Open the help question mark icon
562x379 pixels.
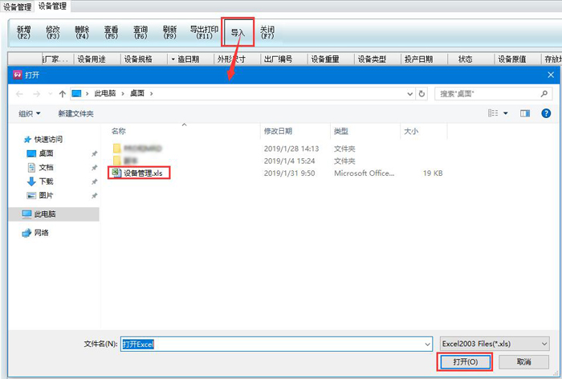[546, 114]
